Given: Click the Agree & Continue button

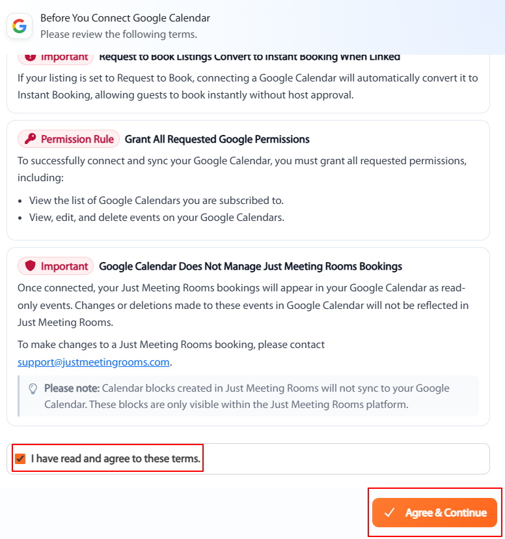Looking at the screenshot, I should pyautogui.click(x=435, y=512).
